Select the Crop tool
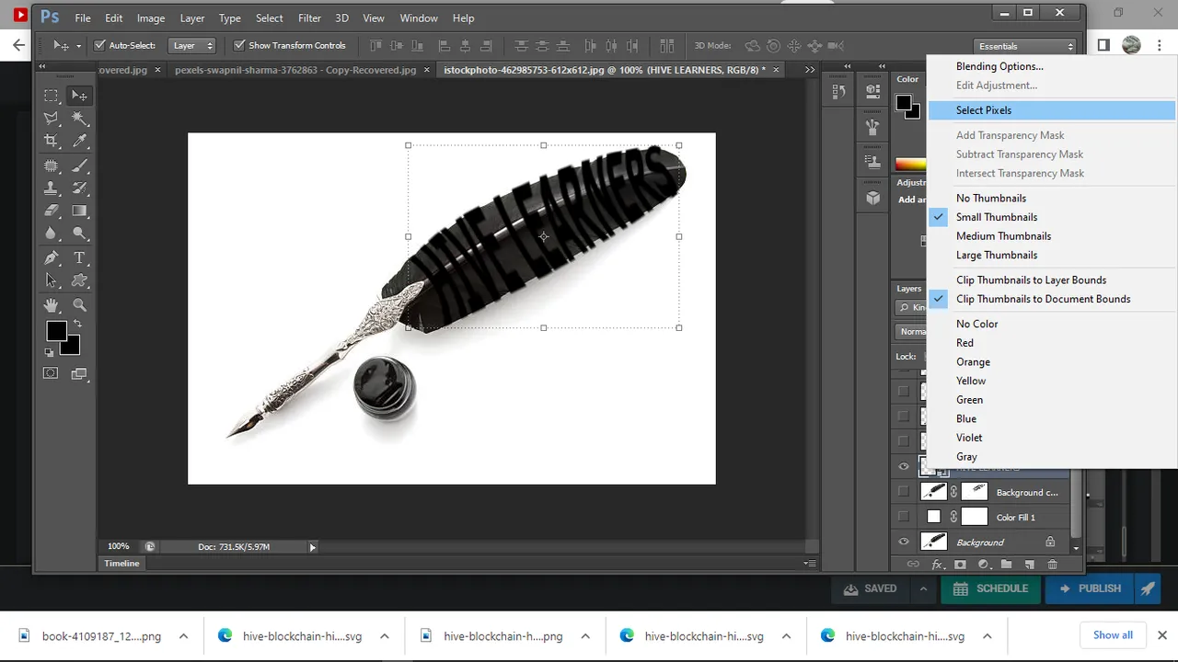 pos(52,141)
